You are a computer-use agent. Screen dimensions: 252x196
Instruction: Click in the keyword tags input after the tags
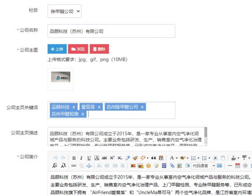point(131,114)
